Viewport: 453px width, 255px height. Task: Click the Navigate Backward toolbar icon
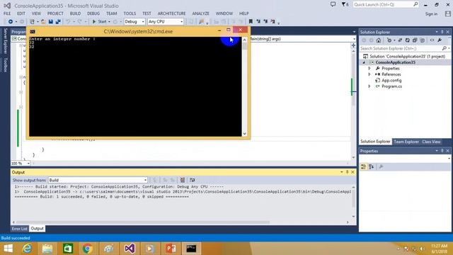coord(11,22)
